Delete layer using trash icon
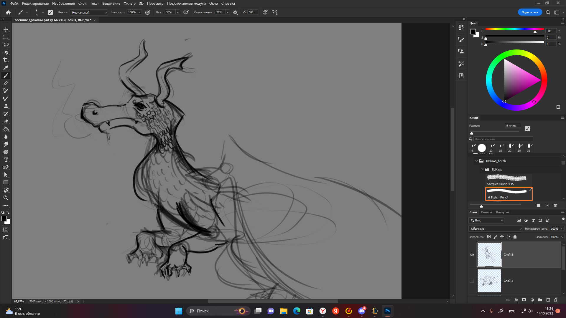 pyautogui.click(x=556, y=300)
